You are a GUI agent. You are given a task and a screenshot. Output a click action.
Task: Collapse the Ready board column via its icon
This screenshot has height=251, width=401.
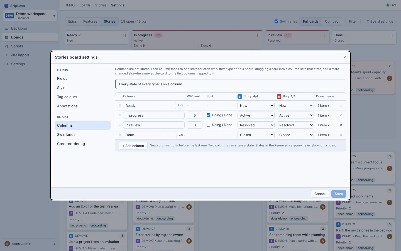coord(124,35)
